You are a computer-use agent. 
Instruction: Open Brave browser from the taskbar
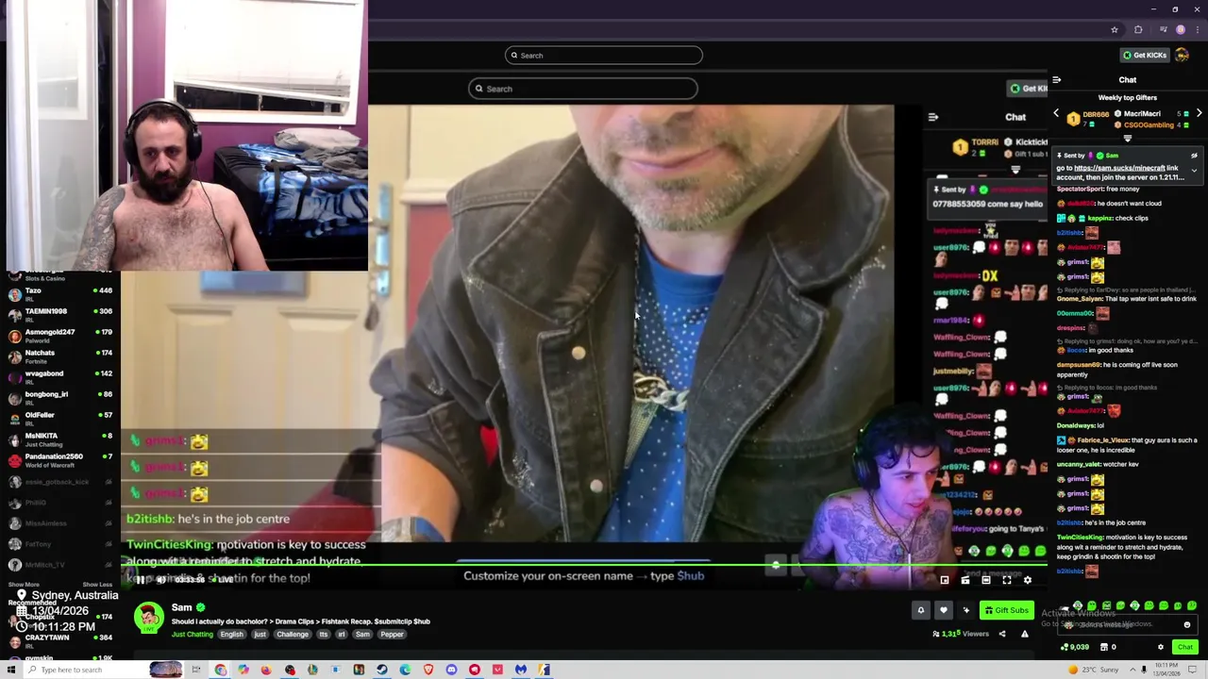428,670
